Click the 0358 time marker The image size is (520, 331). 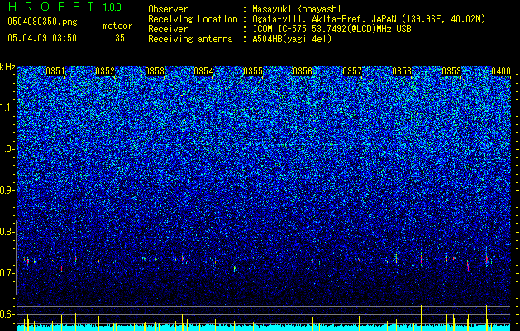402,71
